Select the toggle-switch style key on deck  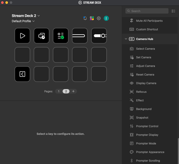[99, 36]
